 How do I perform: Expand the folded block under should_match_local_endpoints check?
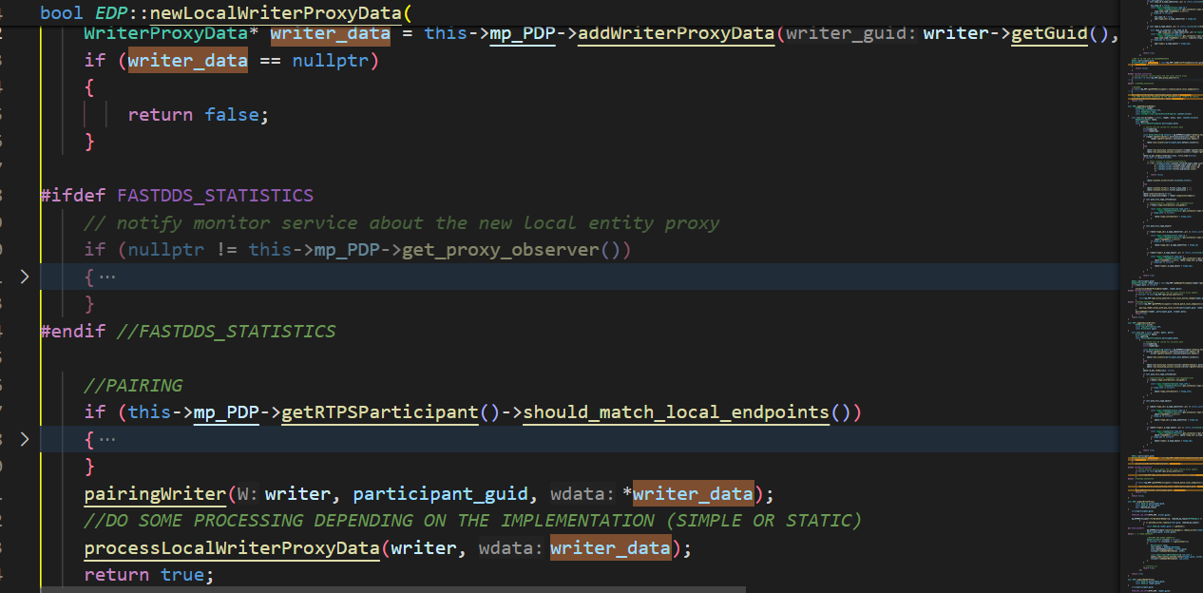(25, 440)
